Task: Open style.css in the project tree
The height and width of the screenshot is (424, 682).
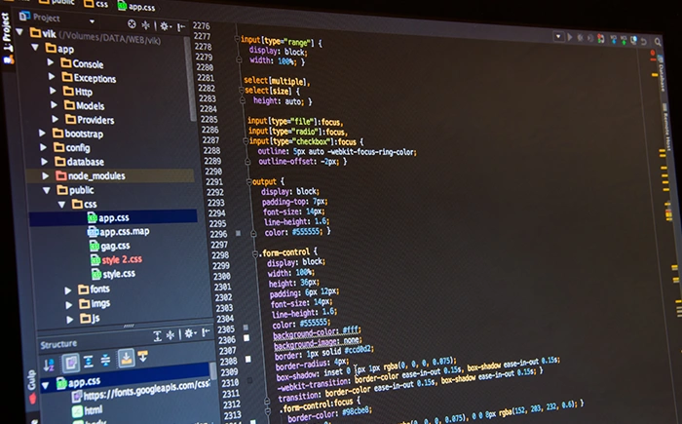Action: click(118, 275)
